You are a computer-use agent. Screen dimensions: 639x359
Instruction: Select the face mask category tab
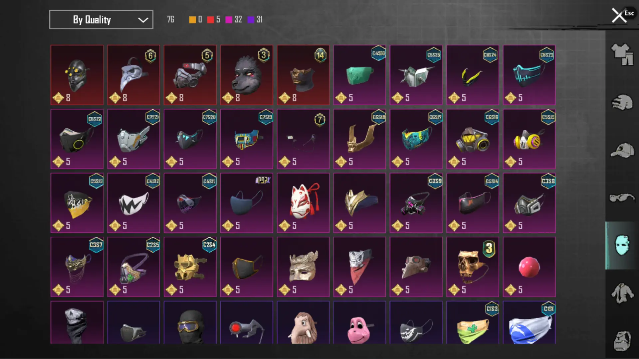tap(622, 245)
